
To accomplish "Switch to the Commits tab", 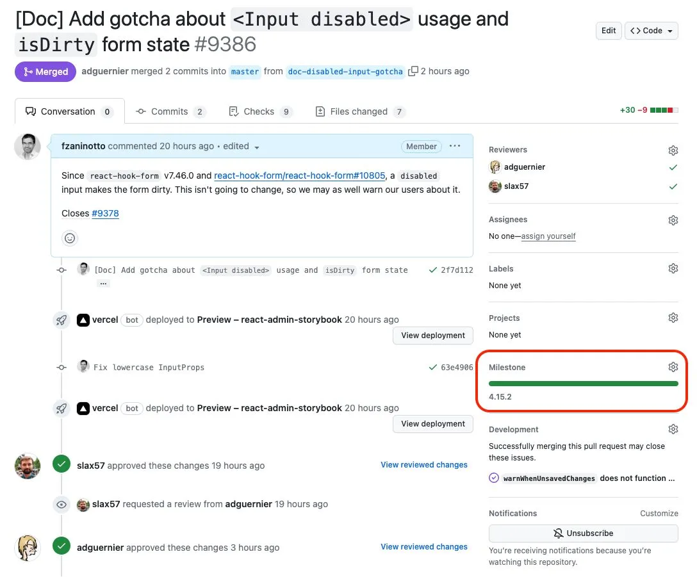I will tap(170, 111).
